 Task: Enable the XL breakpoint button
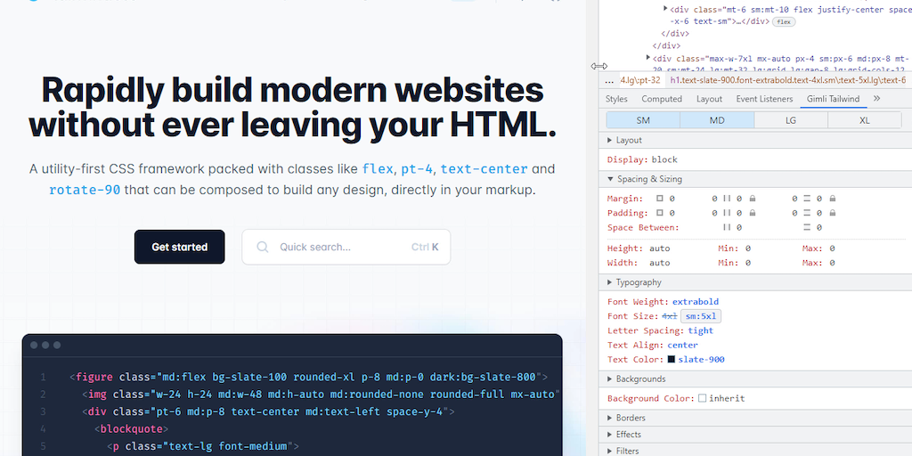point(865,120)
